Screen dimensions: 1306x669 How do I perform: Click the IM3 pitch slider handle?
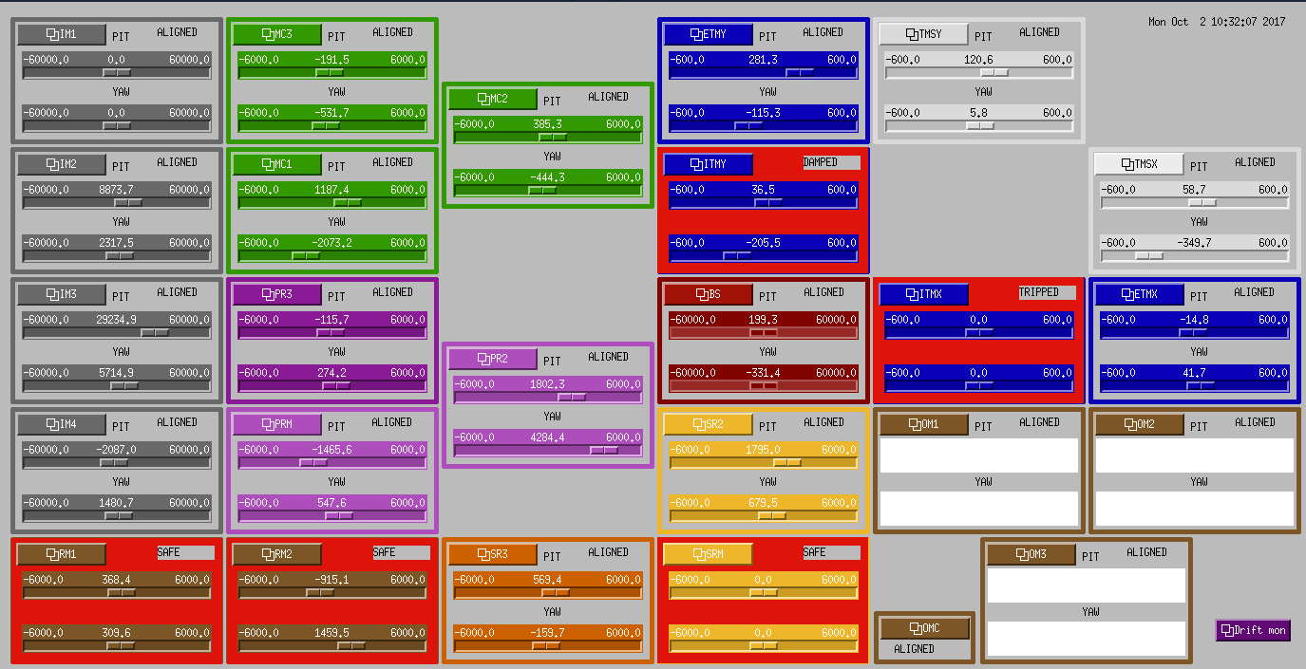(155, 332)
